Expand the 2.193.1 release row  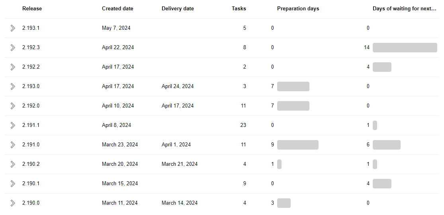[x=13, y=28]
